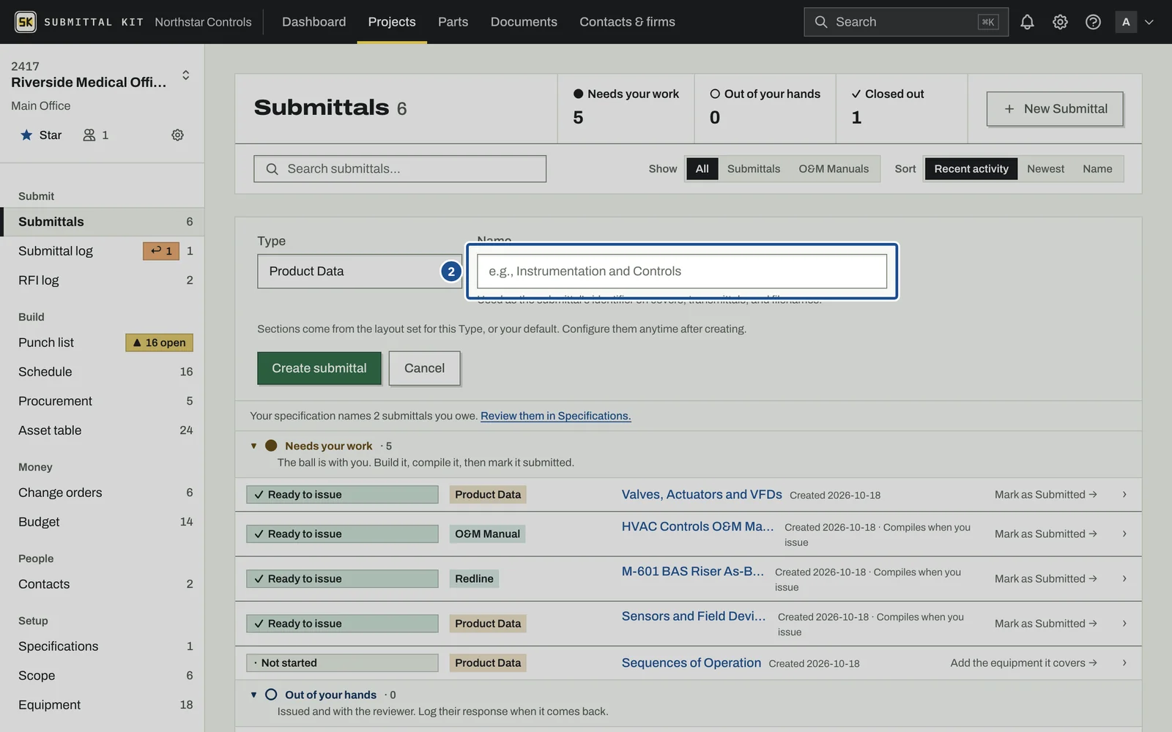Click Create submittal button
Screen dimensions: 1172x732
(x=319, y=368)
